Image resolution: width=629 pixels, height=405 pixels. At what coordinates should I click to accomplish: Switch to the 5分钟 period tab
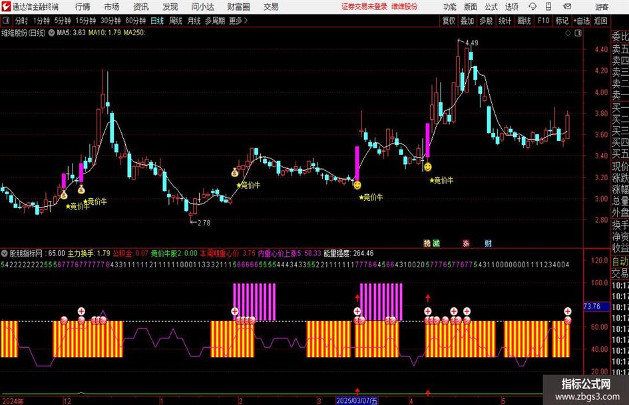coord(62,21)
